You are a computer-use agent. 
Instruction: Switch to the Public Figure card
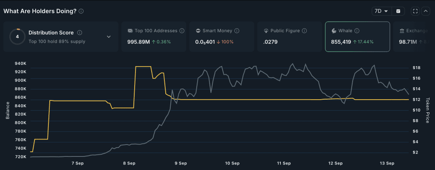pos(289,36)
